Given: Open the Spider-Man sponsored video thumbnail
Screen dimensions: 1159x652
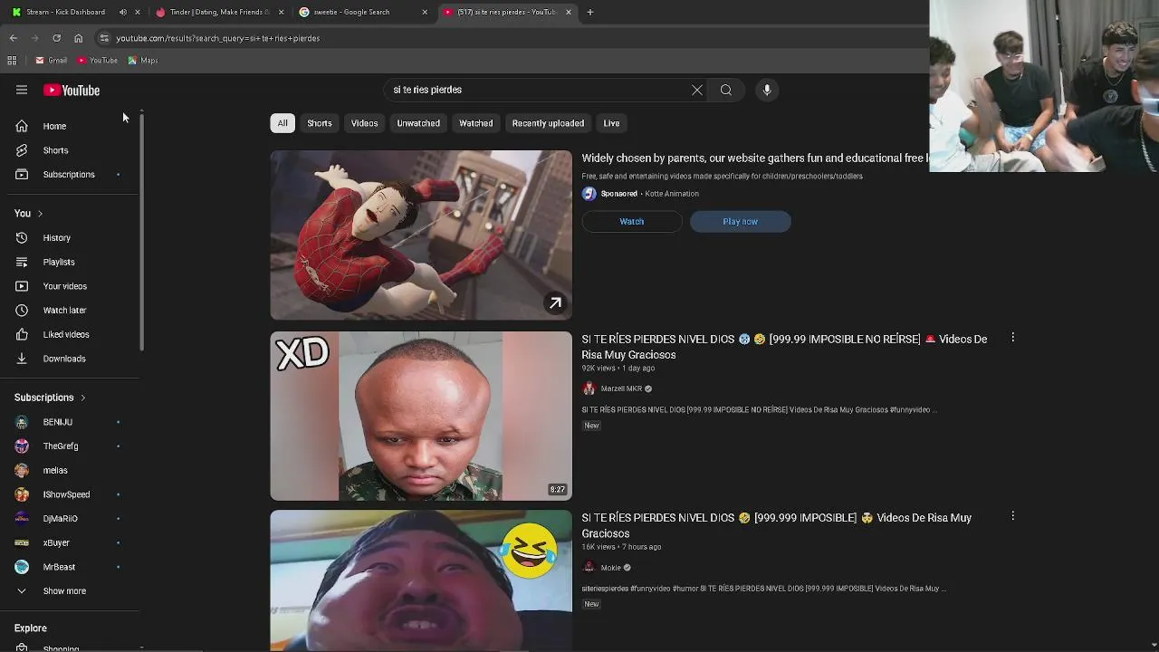Looking at the screenshot, I should click(421, 235).
